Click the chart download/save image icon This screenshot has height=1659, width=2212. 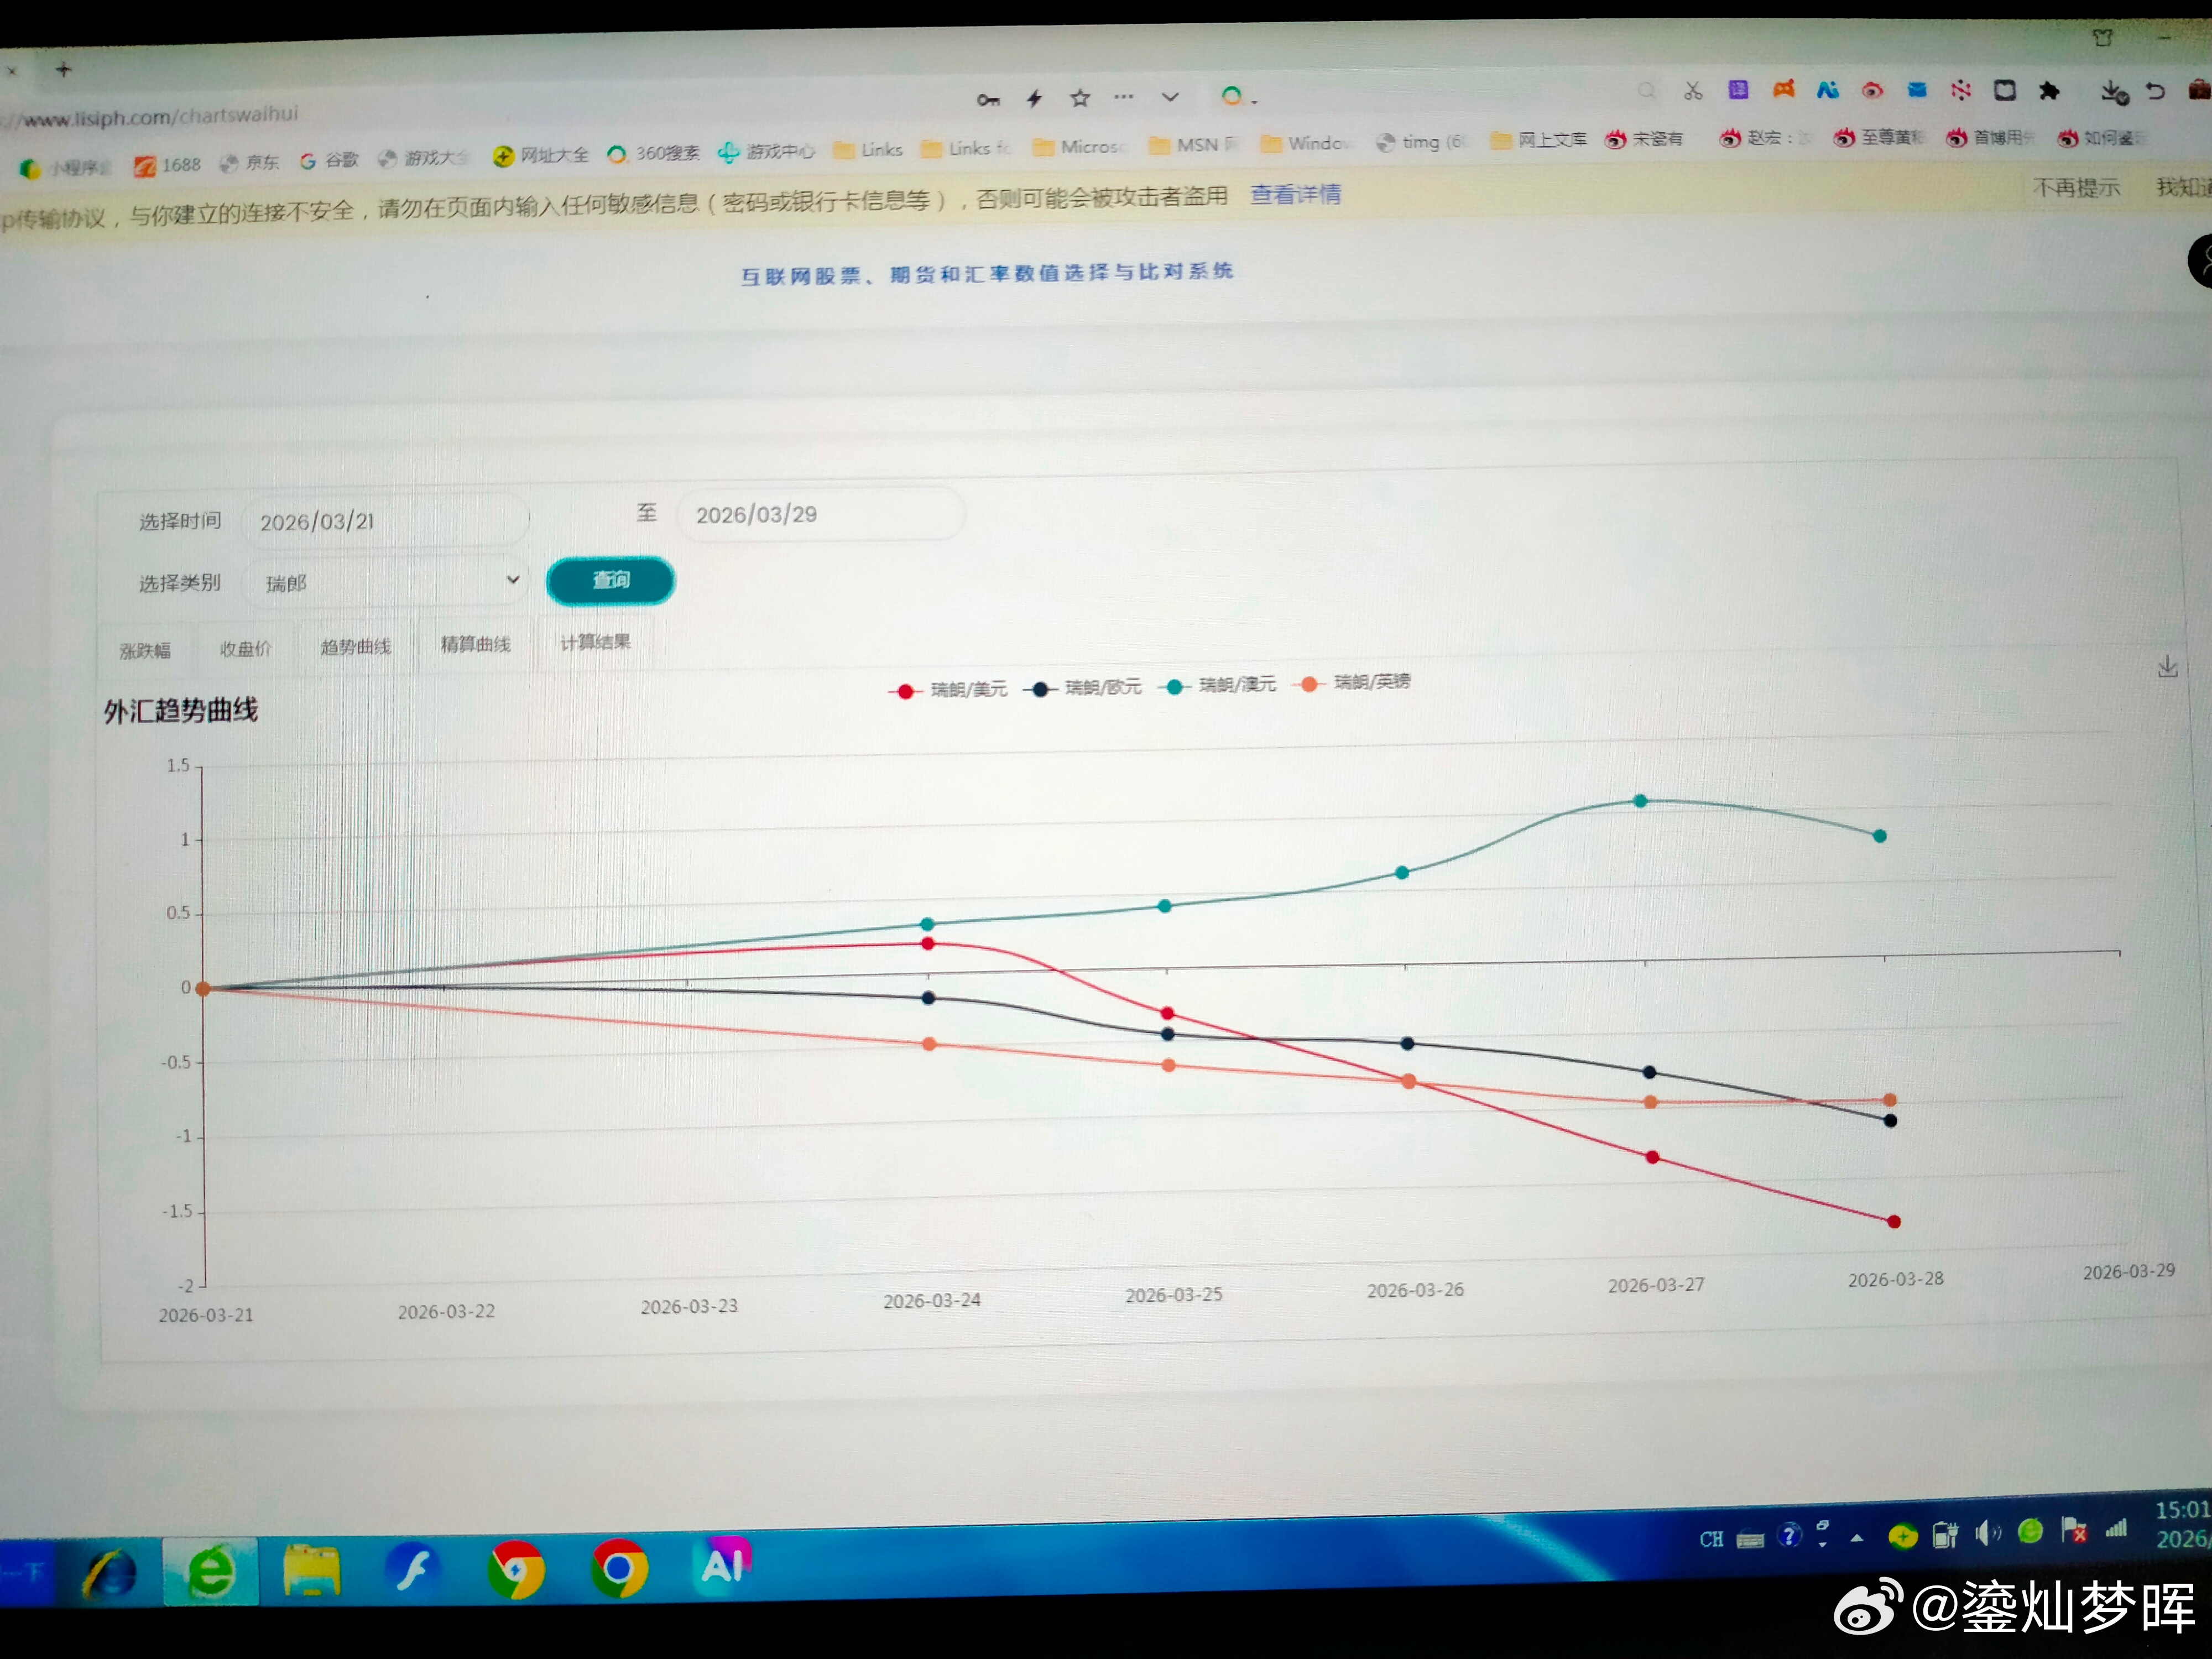[x=2167, y=667]
